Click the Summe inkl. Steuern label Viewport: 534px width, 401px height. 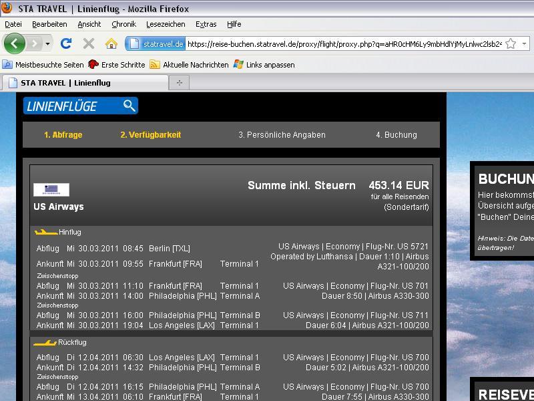(x=302, y=186)
